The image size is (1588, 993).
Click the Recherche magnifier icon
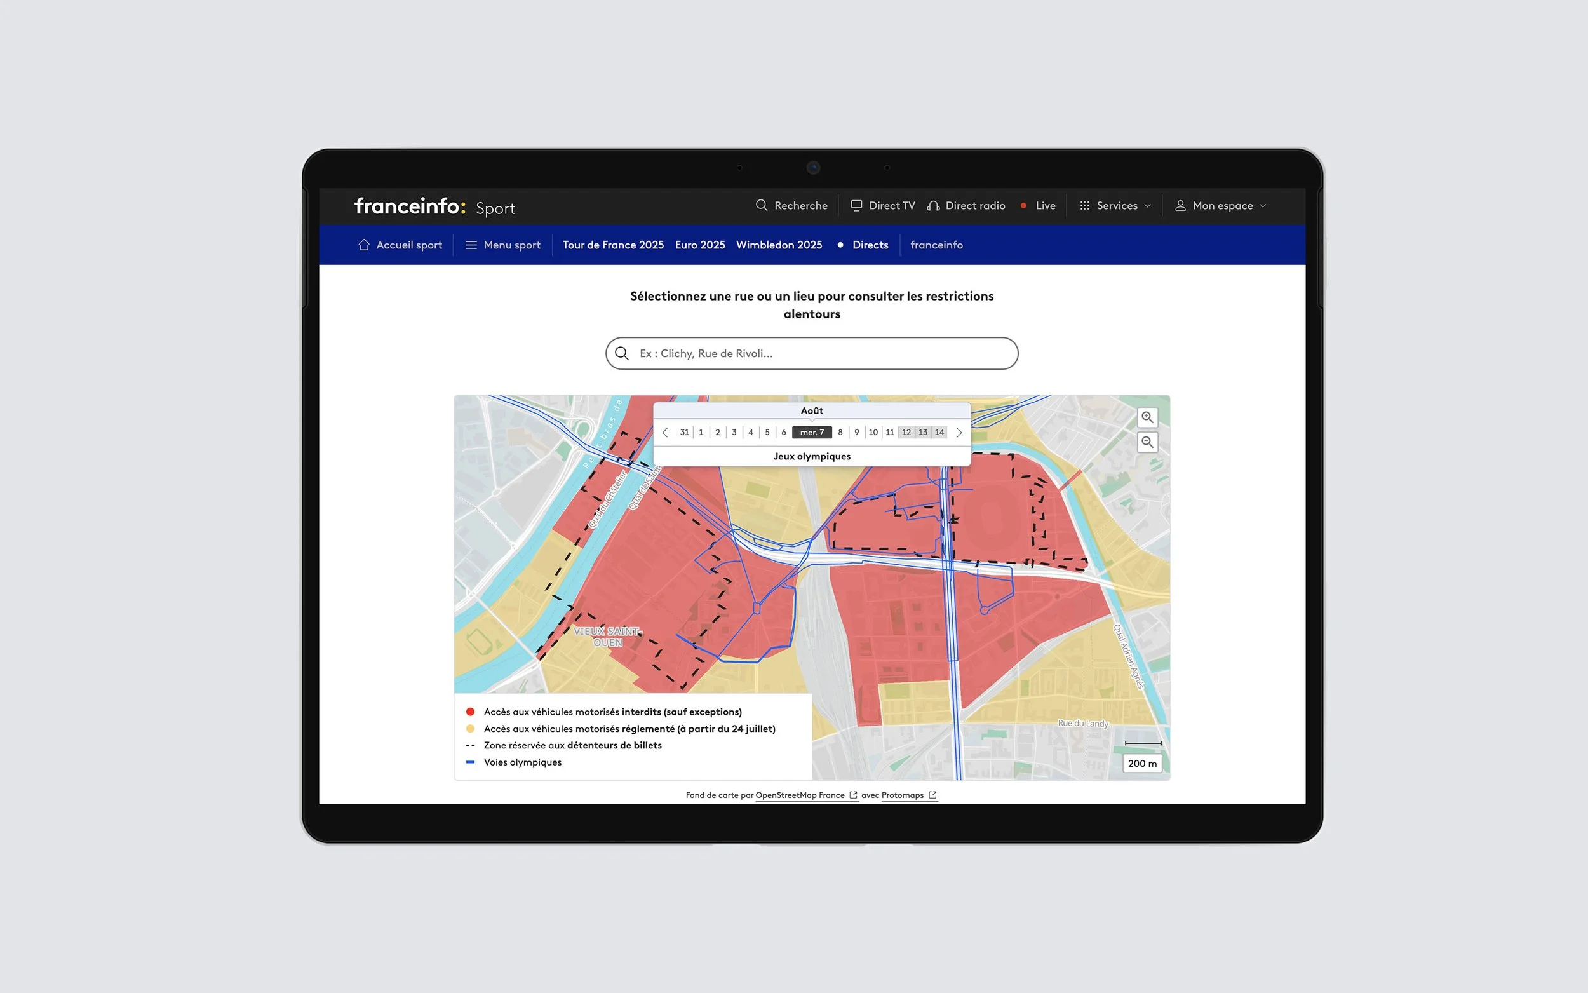tap(762, 206)
